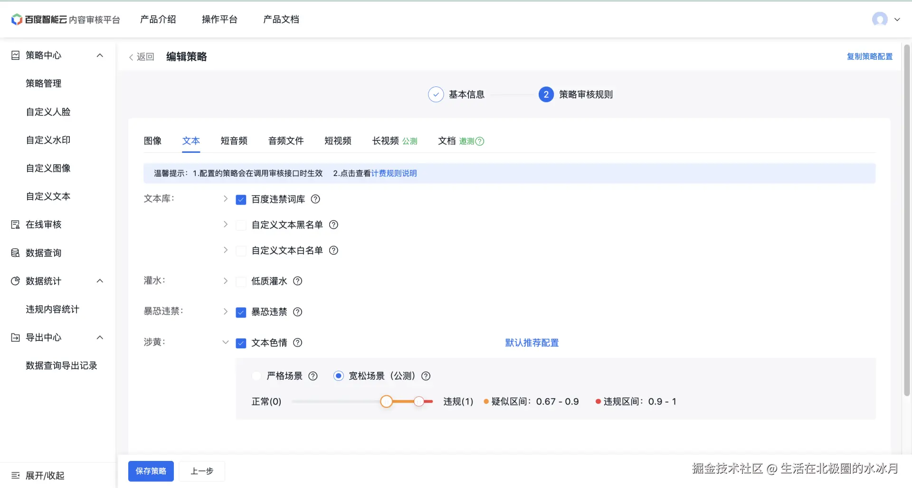This screenshot has width=912, height=488.
Task: Show help for 自定义文本黑名单
Action: point(334,225)
